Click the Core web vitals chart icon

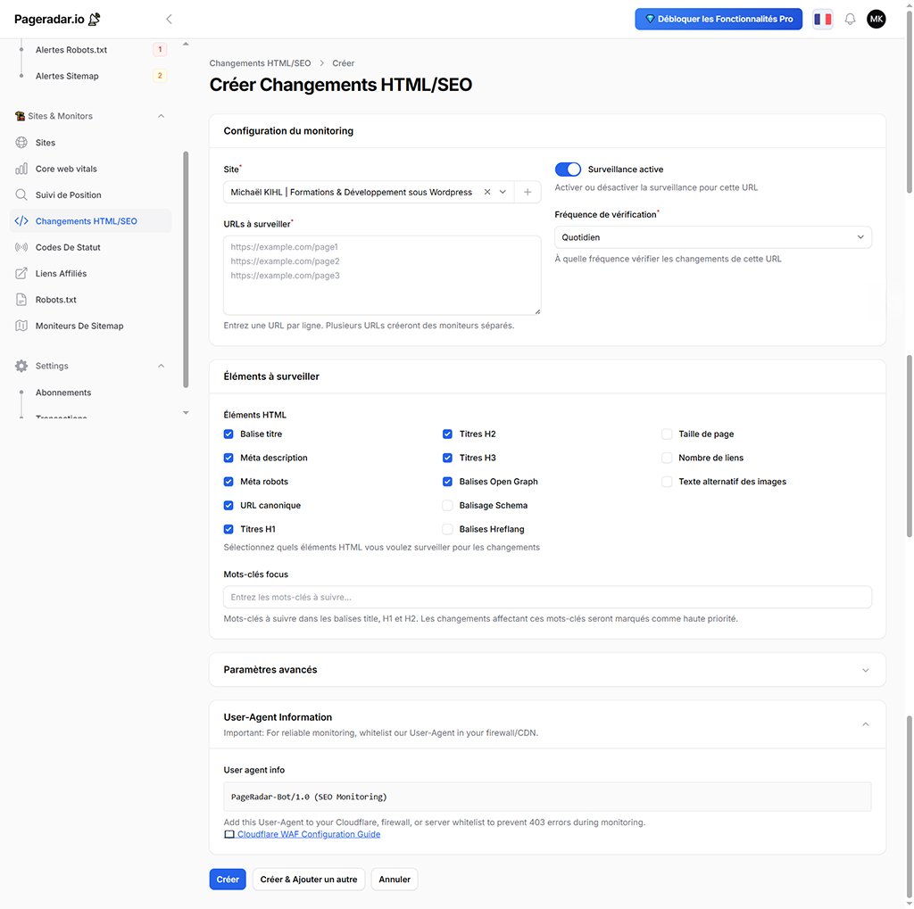click(x=21, y=169)
